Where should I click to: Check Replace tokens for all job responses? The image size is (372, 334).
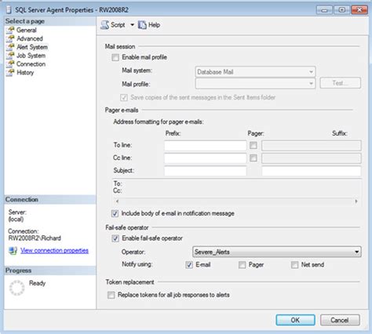tap(111, 295)
